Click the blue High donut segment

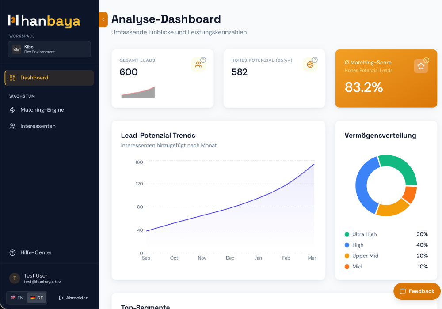(364, 185)
